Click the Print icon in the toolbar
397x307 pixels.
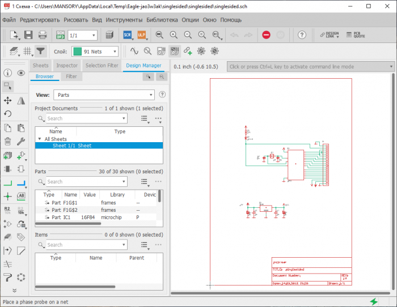(x=43, y=35)
